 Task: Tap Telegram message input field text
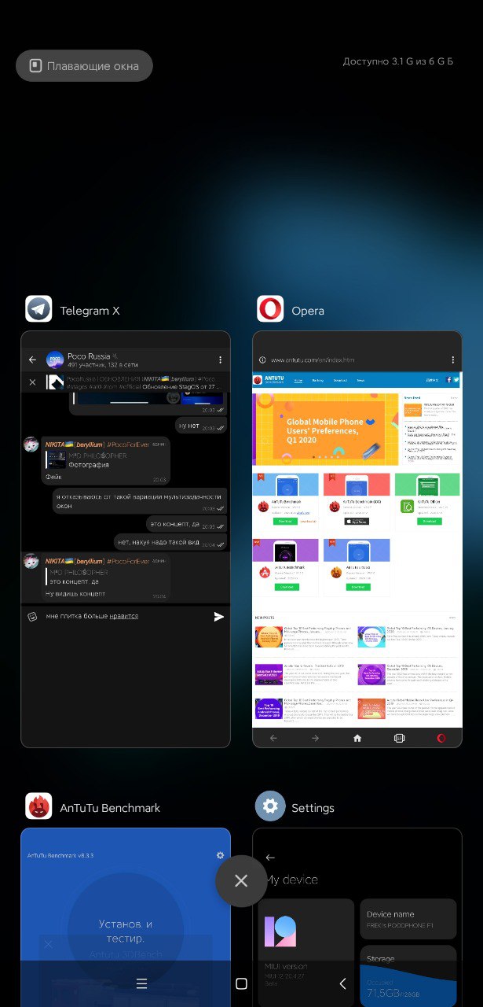[92, 616]
